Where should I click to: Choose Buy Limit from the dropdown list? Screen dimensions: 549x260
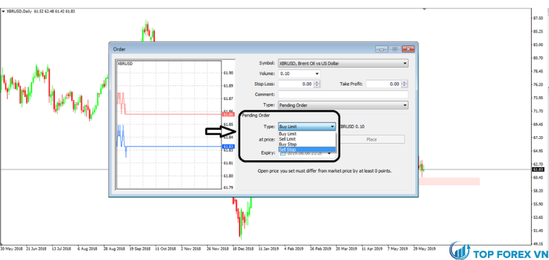307,134
